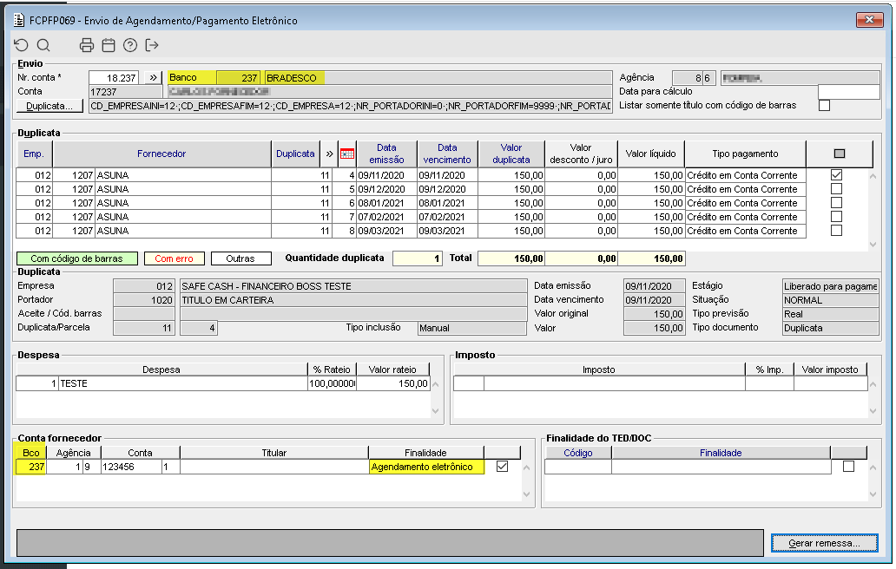
Task: Sort by Data vencimento column header
Action: [446, 154]
